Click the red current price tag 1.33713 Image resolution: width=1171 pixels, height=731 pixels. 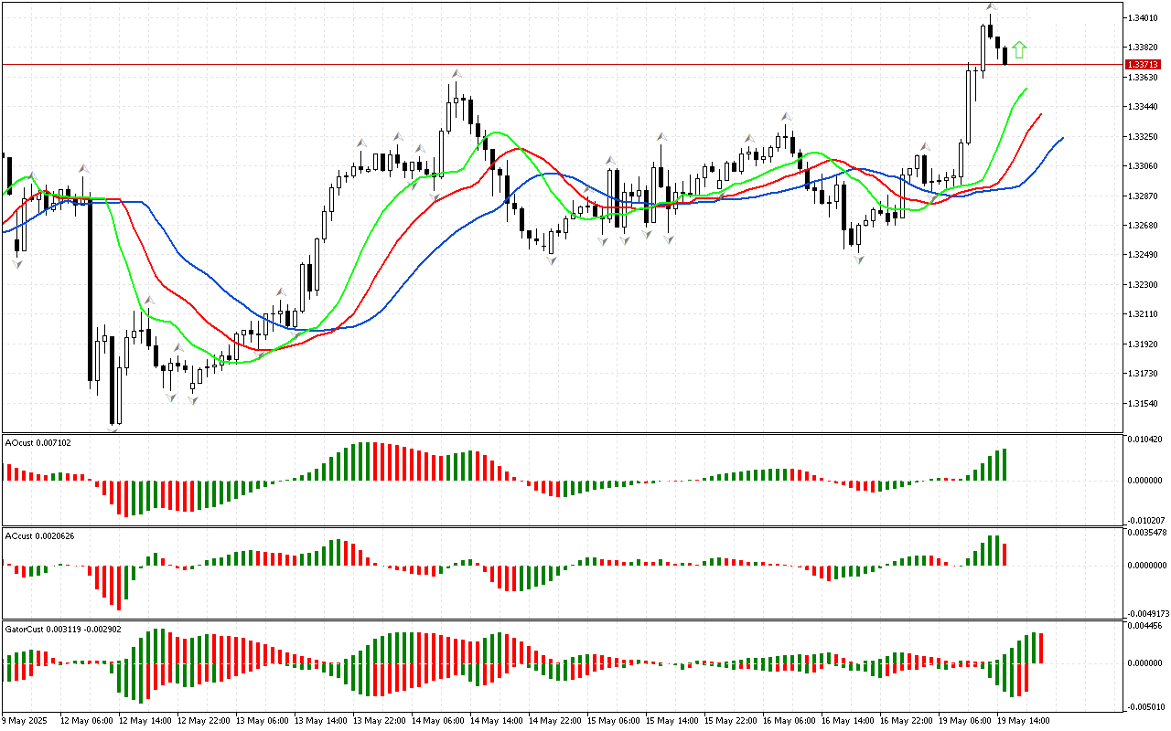[1140, 64]
